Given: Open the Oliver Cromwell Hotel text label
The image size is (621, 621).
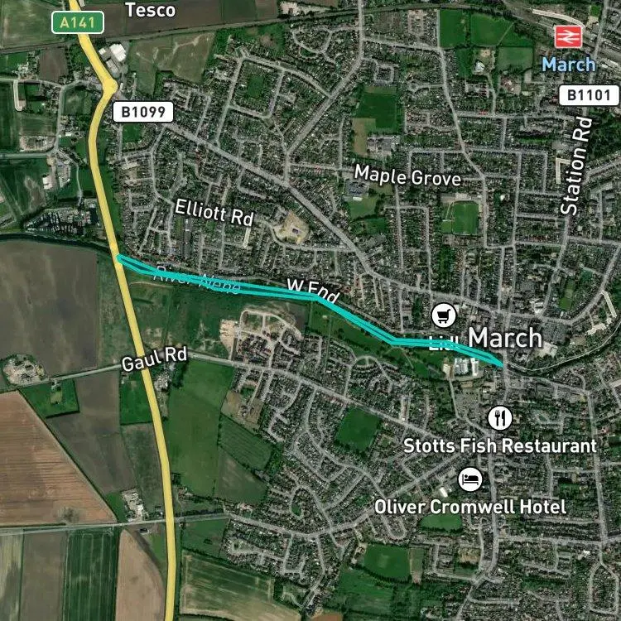Looking at the screenshot, I should click(470, 507).
